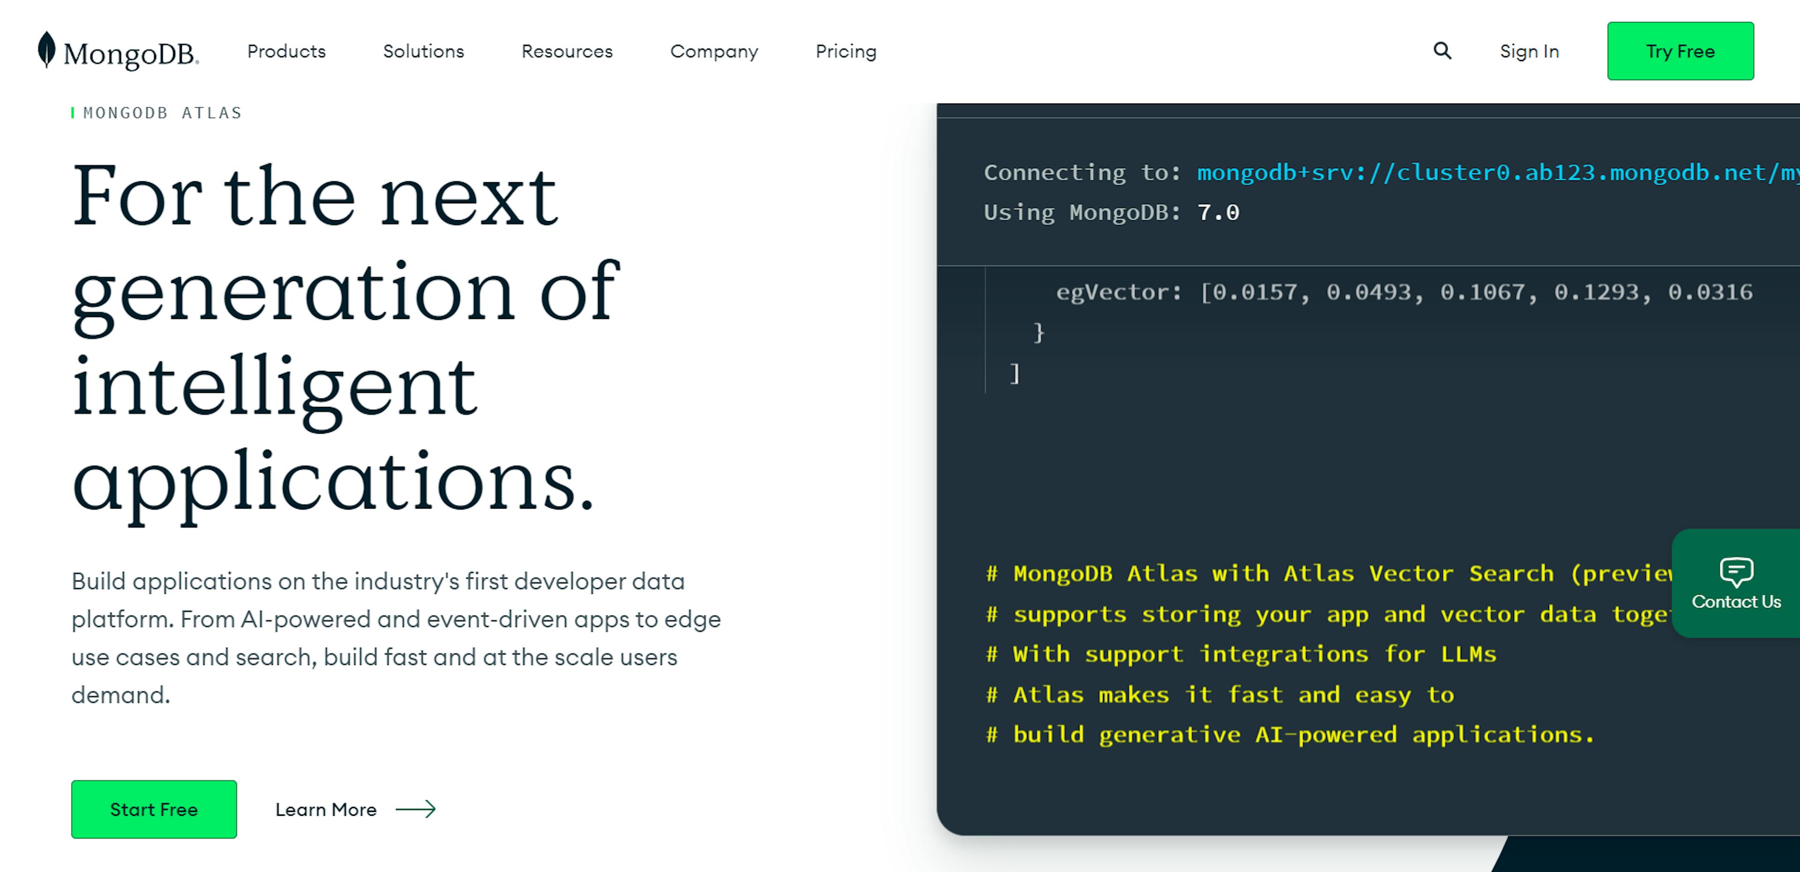Select the Pricing tab in navigation
The image size is (1800, 872).
[846, 51]
